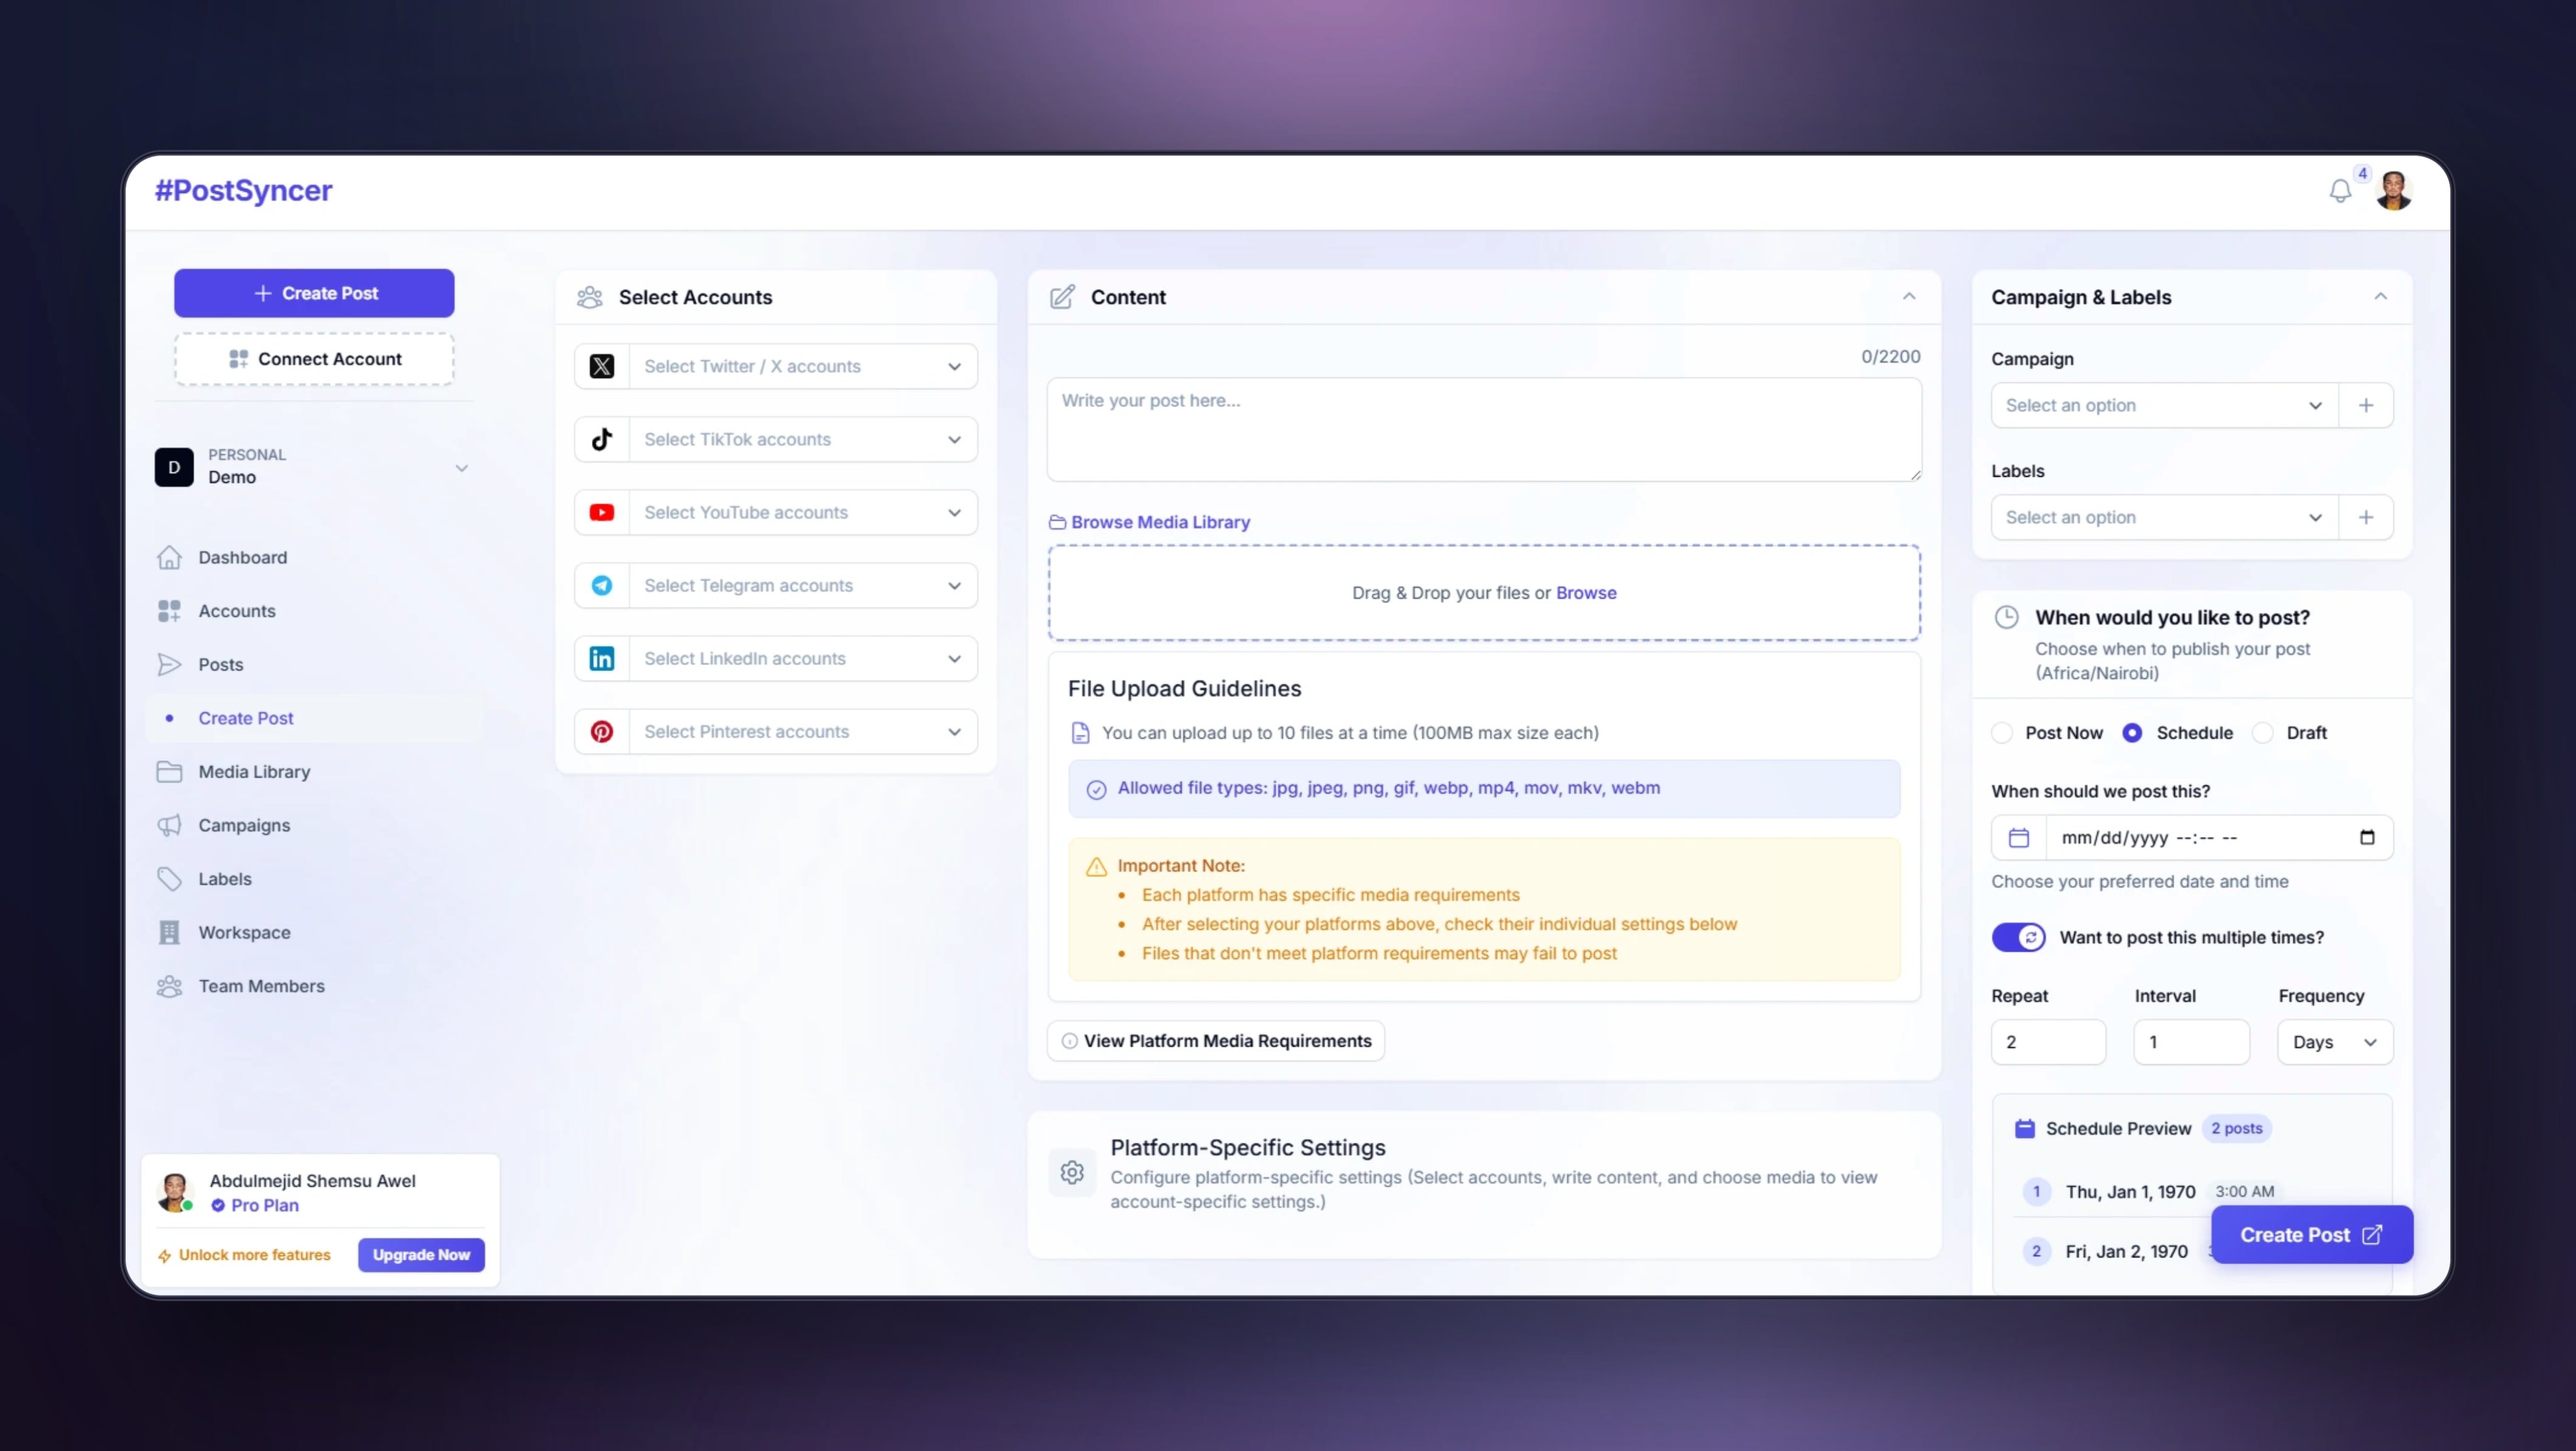
Task: Toggle the post multiple times switch
Action: (2018, 937)
